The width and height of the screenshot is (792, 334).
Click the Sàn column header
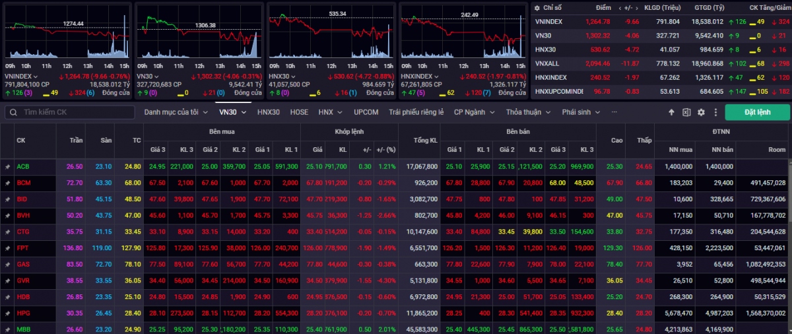tap(106, 140)
